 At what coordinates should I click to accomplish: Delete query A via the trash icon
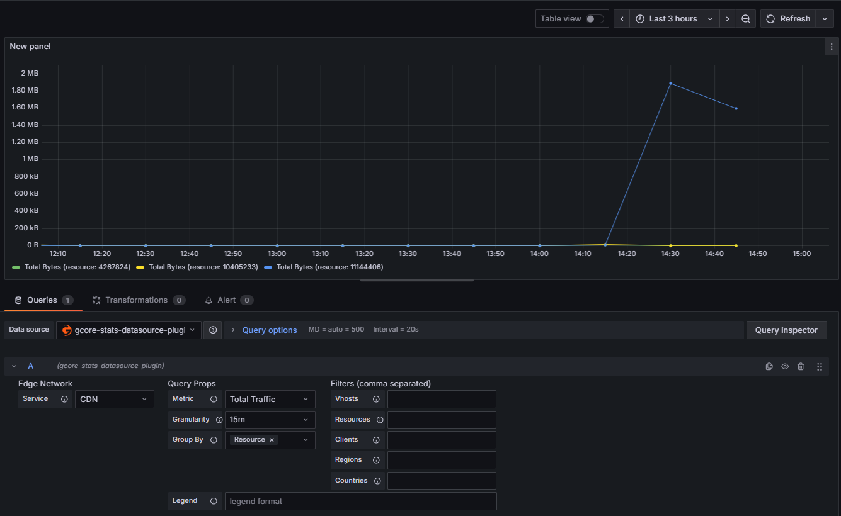pyautogui.click(x=801, y=366)
